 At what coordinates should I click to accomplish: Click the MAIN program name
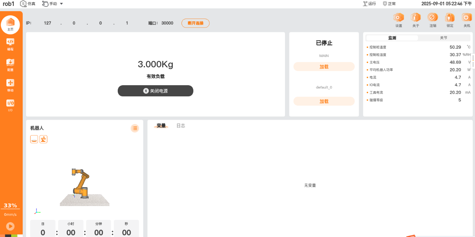pos(324,56)
